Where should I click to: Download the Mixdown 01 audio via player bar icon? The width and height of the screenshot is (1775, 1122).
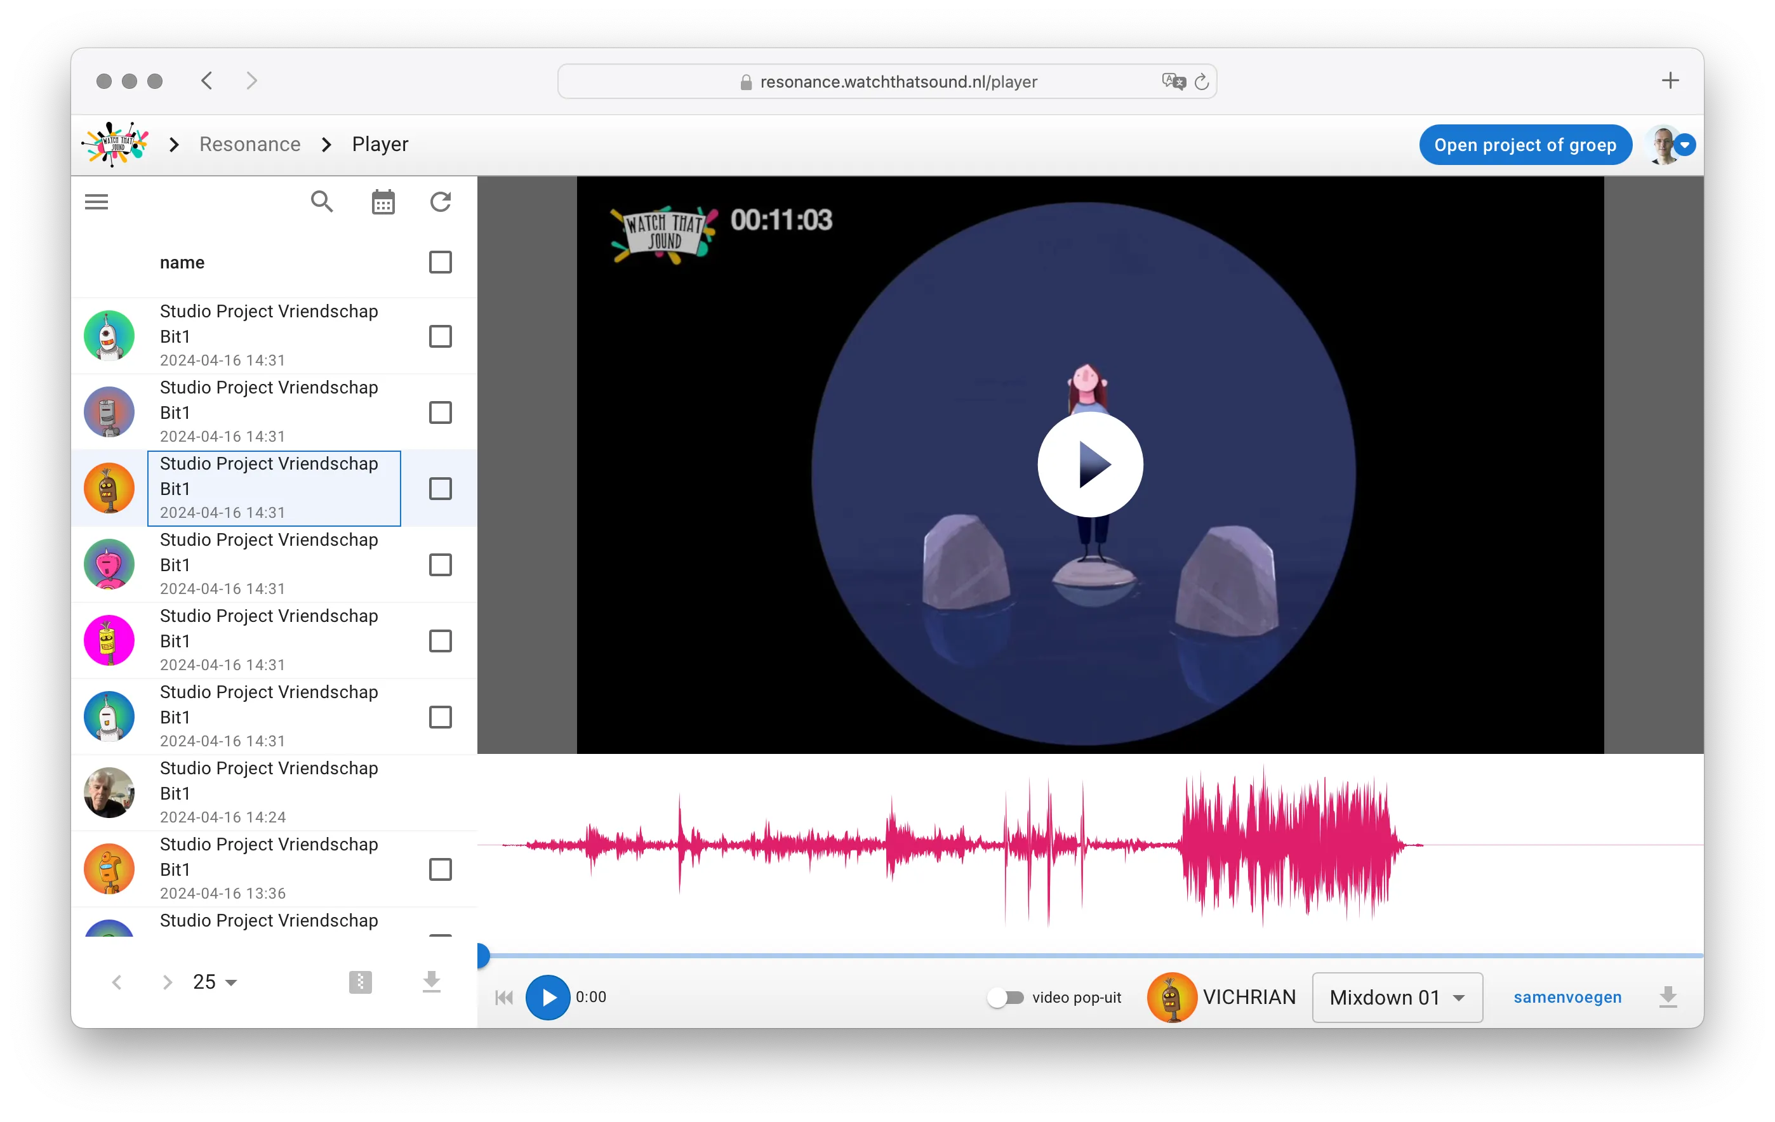[x=1667, y=997]
